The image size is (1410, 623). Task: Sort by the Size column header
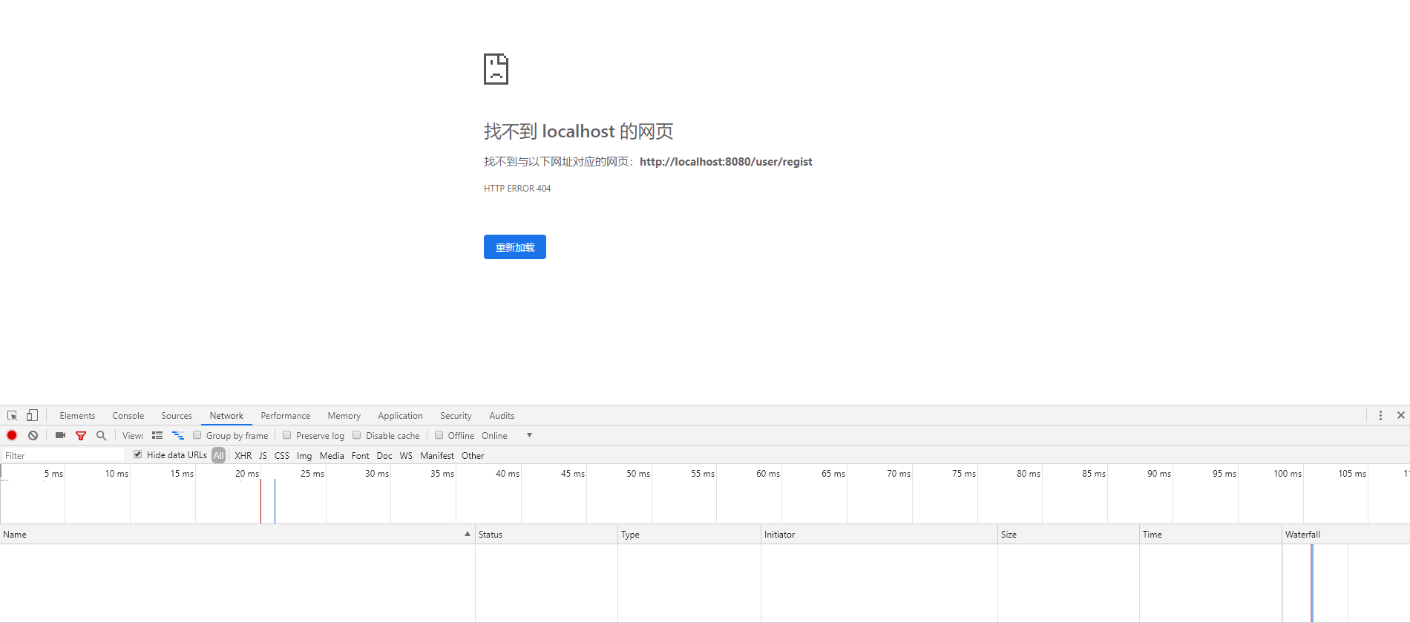tap(1069, 535)
